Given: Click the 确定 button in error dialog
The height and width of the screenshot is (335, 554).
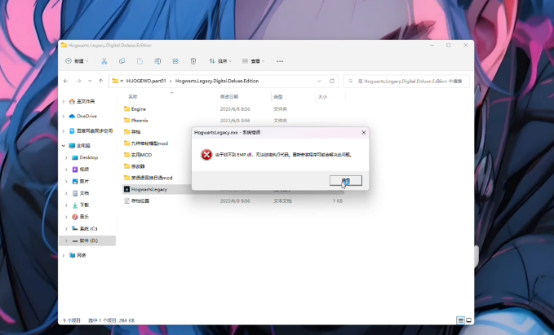Looking at the screenshot, I should 346,181.
